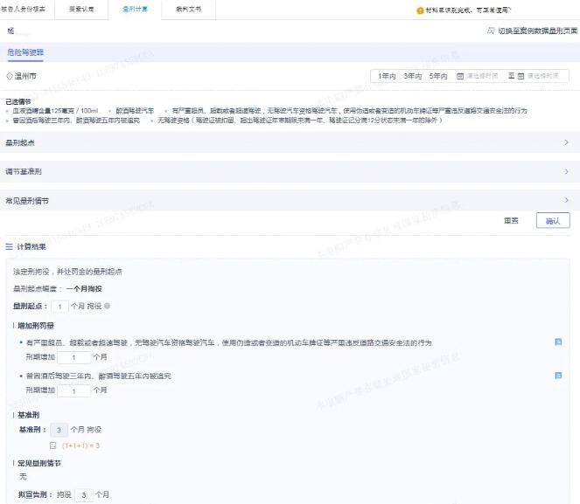Click the 确认 button
The width and height of the screenshot is (580, 504).
[x=552, y=221]
